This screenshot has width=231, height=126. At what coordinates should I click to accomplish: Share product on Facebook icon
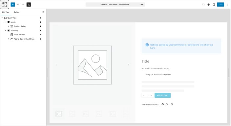click(x=163, y=104)
